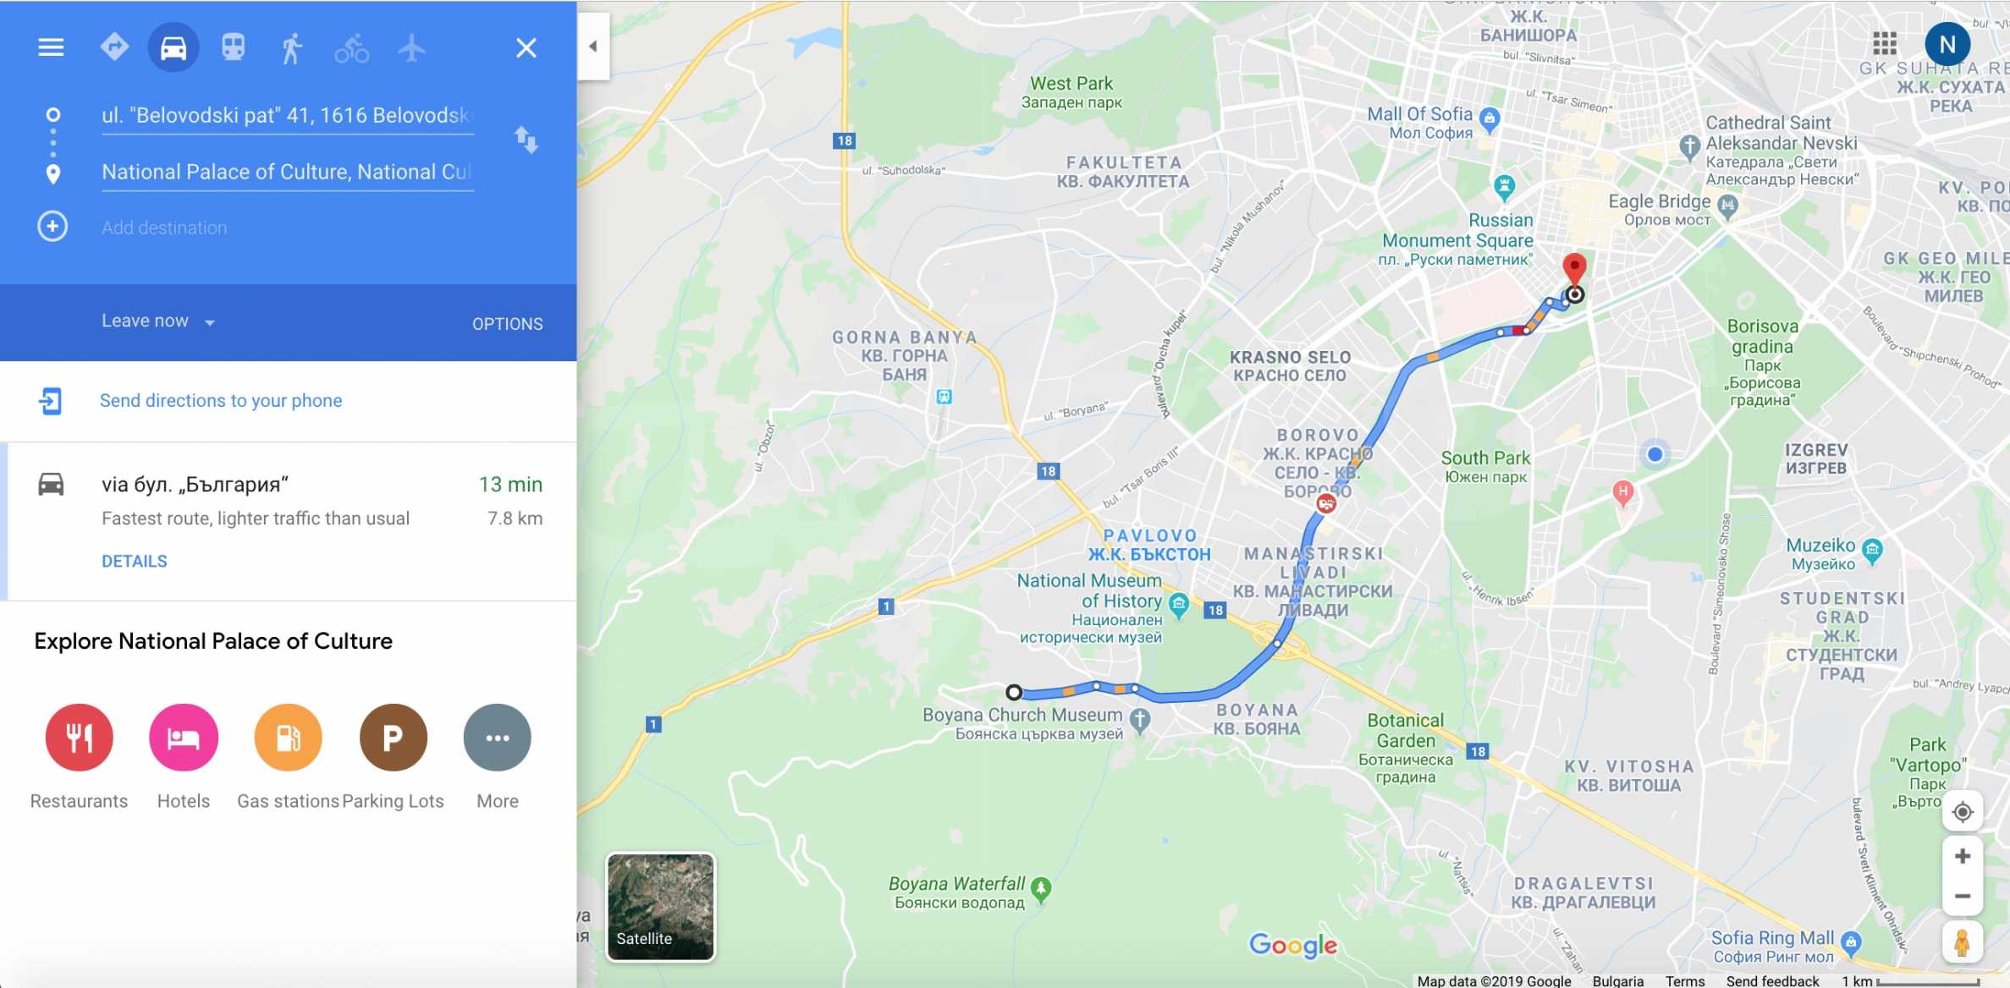Send directions to your phone
This screenshot has height=988, width=2010.
(221, 400)
